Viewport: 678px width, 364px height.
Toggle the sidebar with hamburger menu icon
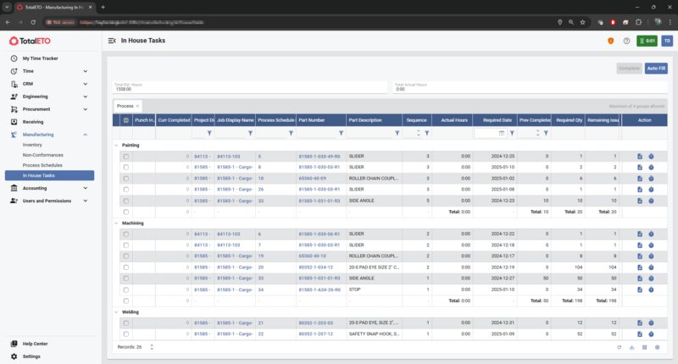pos(112,41)
